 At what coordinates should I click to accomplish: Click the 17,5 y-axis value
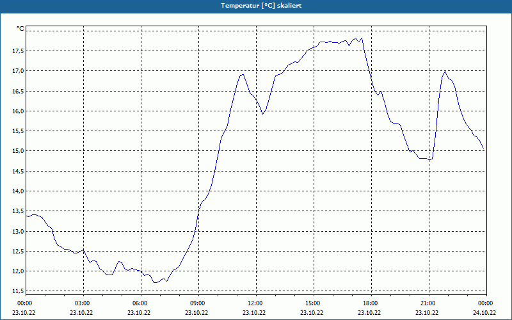click(x=18, y=51)
